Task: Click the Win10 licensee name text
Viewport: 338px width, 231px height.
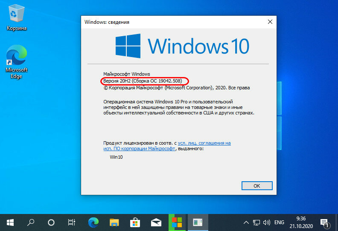Action: click(x=116, y=157)
